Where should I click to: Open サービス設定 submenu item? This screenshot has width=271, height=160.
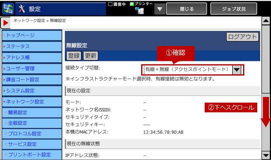(x=32, y=144)
